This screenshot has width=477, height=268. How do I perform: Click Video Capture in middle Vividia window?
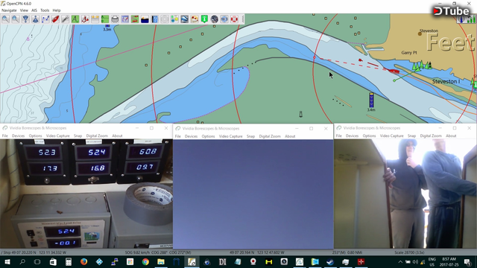coord(230,136)
